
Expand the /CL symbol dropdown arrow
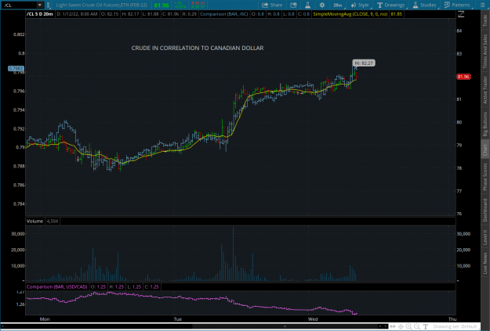click(x=40, y=5)
